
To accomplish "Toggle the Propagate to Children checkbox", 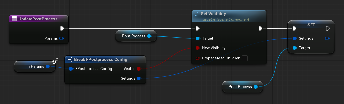I will pos(245,58).
